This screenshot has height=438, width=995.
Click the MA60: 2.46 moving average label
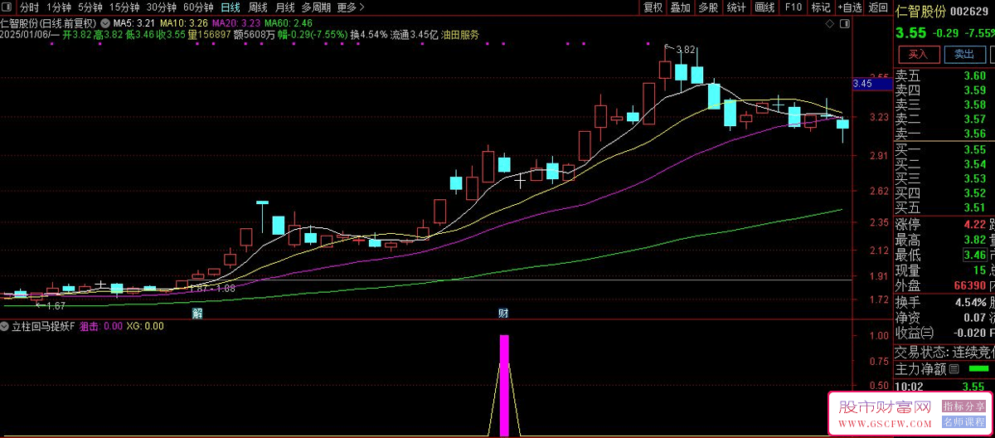289,23
